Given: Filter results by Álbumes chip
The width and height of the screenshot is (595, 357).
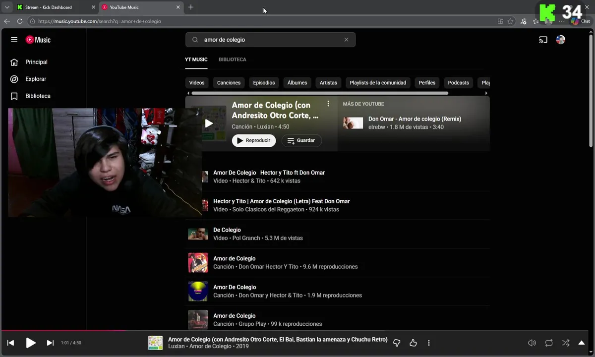Looking at the screenshot, I should (297, 83).
